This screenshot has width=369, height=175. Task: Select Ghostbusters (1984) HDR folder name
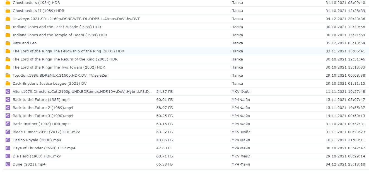pos(36,3)
